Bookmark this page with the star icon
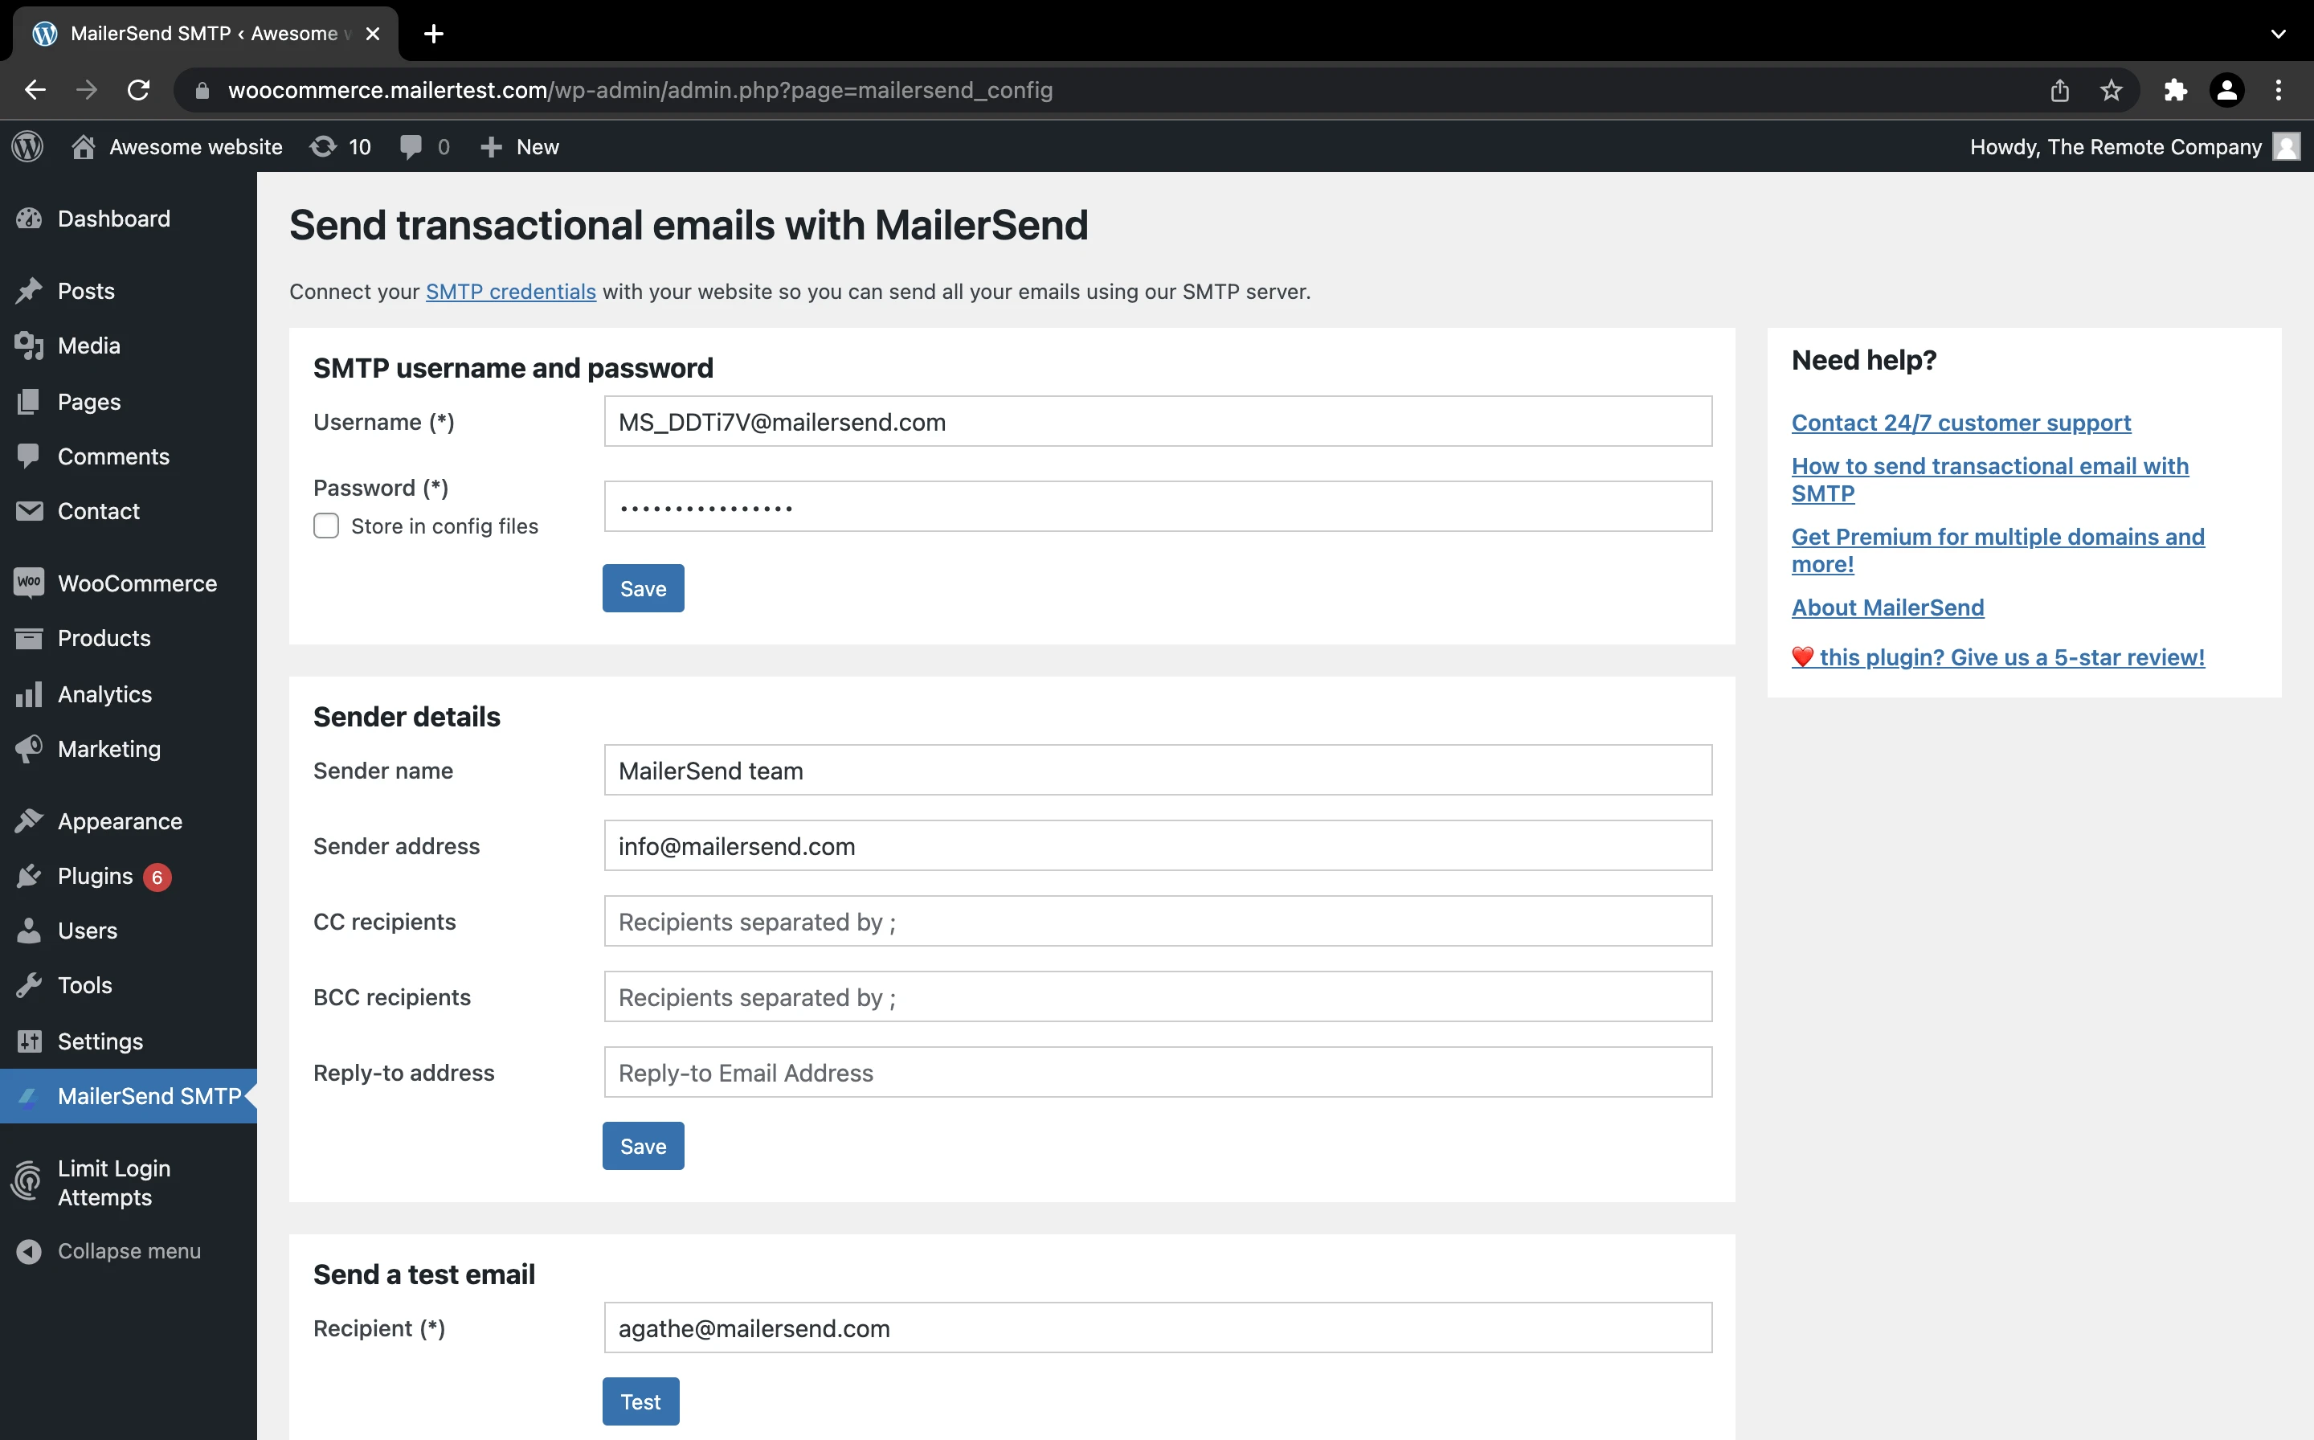The height and width of the screenshot is (1440, 2314). click(x=2110, y=89)
